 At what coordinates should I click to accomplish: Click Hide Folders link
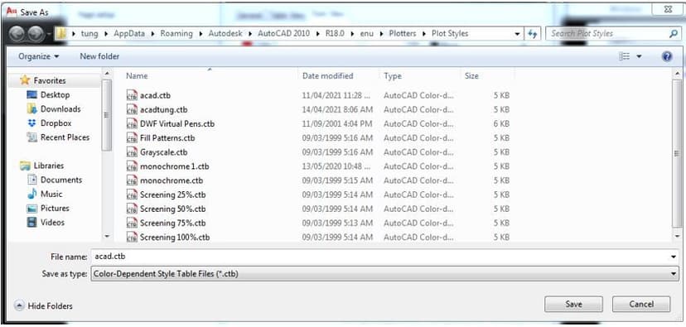(x=50, y=306)
